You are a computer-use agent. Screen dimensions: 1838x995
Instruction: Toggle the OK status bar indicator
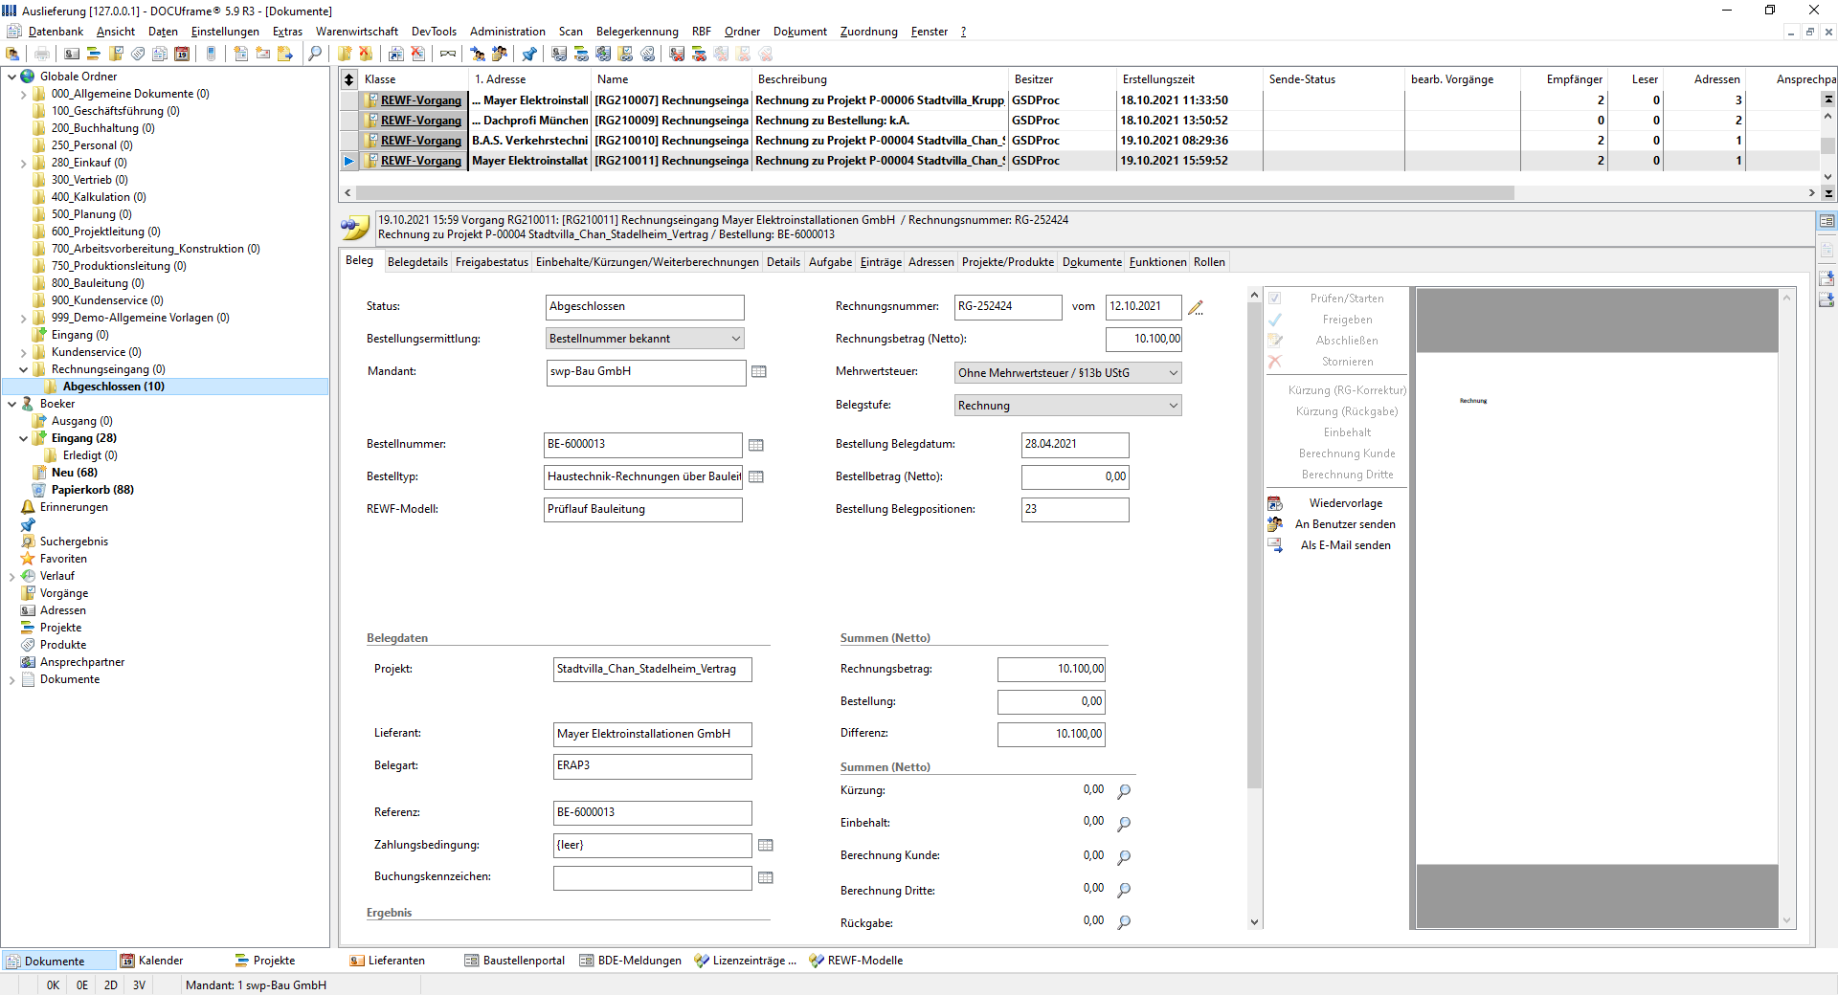53,985
